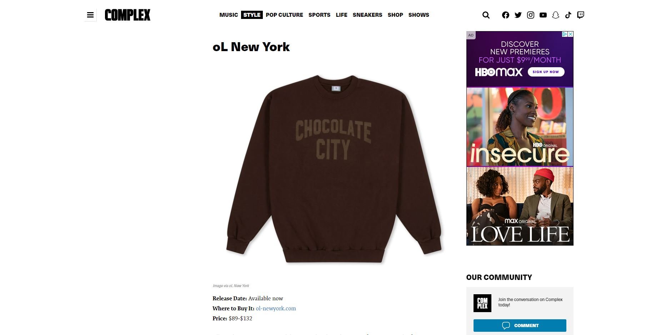Open the Pop Culture section

[x=284, y=15]
